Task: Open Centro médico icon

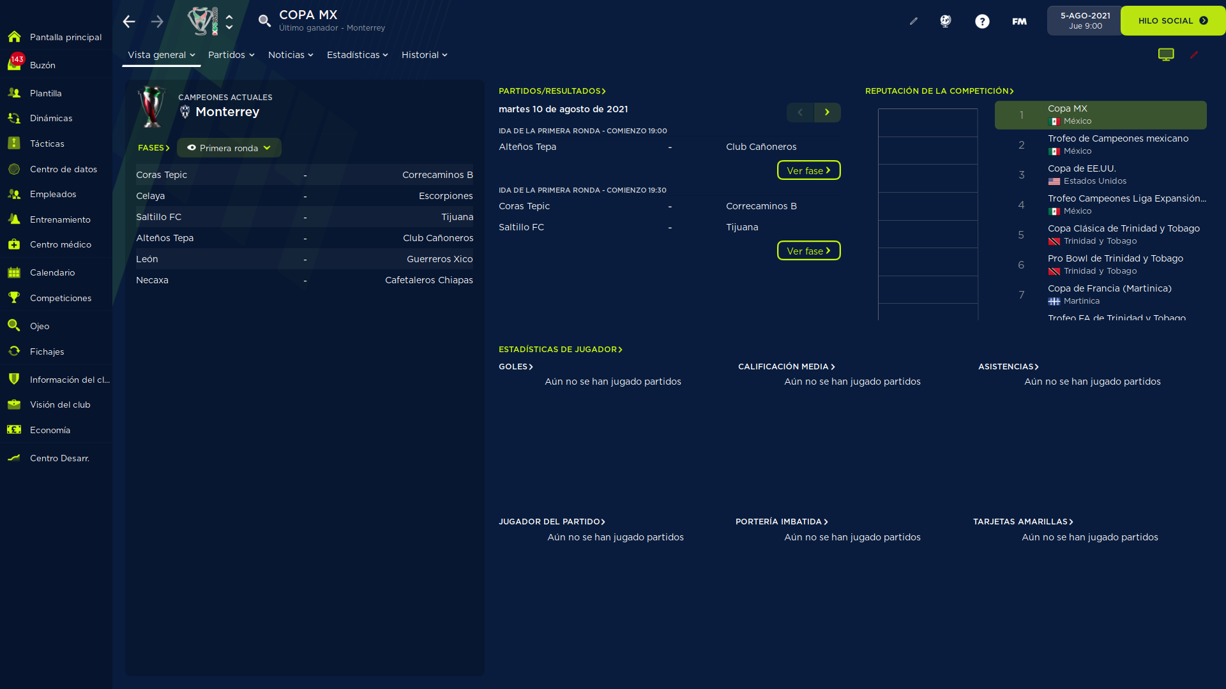Action: click(14, 244)
